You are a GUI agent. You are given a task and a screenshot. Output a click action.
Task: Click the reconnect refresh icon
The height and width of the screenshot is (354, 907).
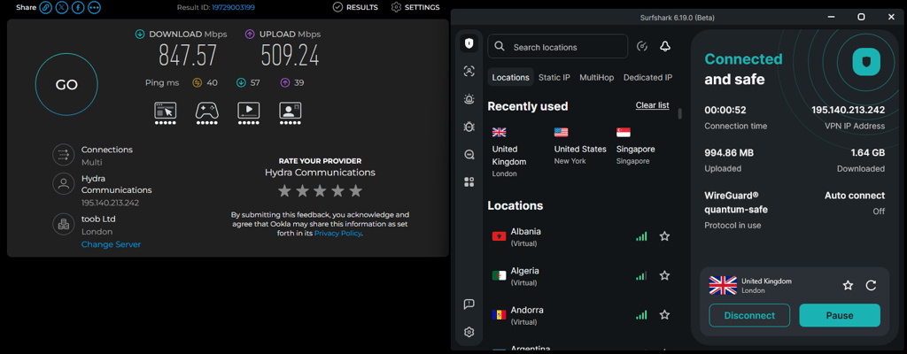tap(872, 285)
